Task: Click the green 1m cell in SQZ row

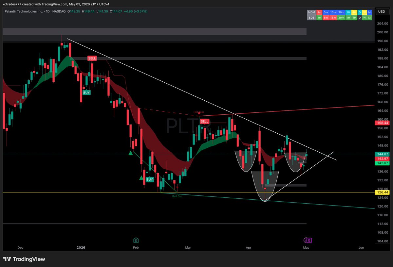Action: click(x=319, y=18)
